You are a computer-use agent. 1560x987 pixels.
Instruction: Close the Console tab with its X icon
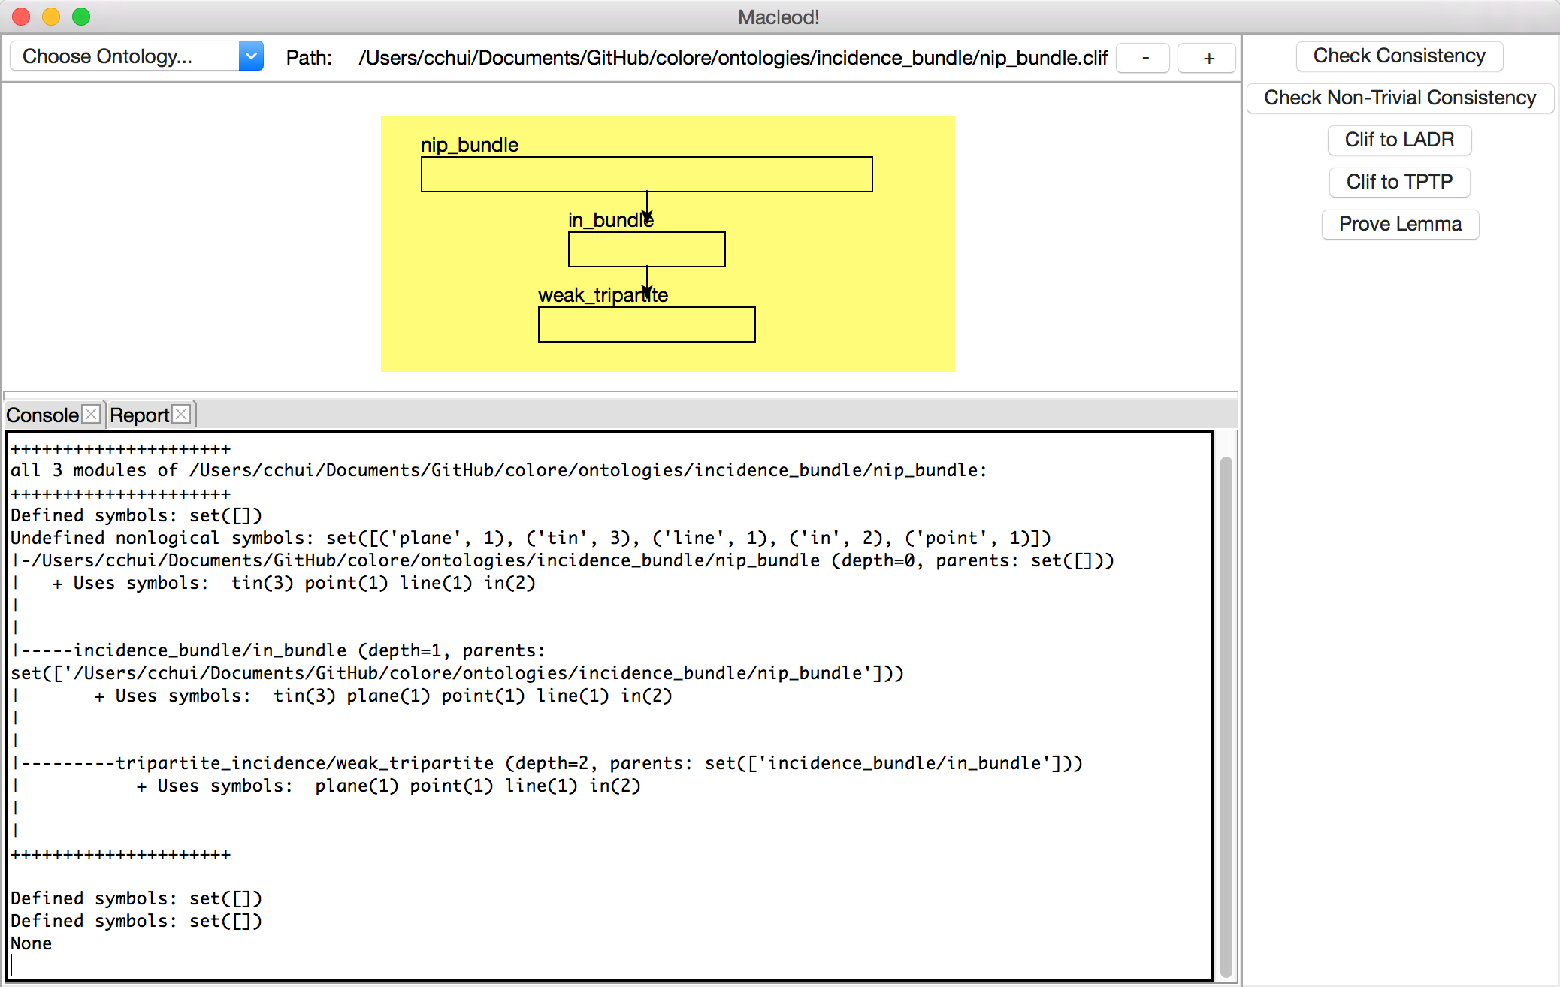[x=91, y=414]
